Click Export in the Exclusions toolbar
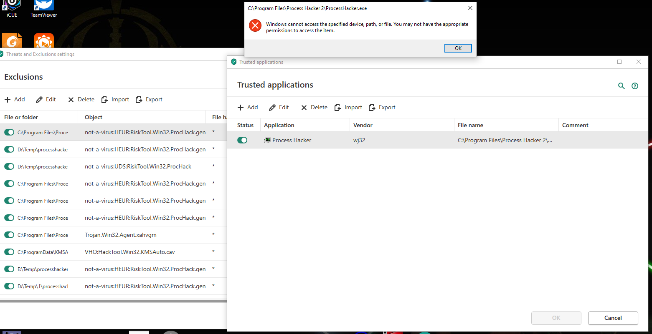This screenshot has height=334, width=652. pos(149,100)
